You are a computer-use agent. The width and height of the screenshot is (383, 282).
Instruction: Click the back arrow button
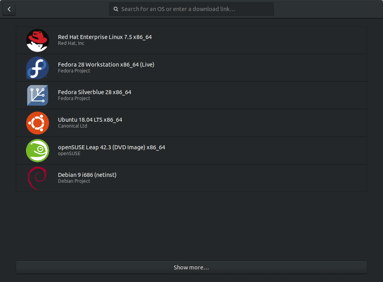(x=9, y=9)
